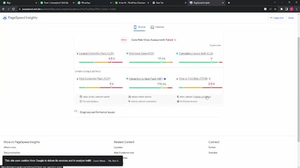The image size is (300, 168).
Task: Click the browser forward arrow
Action: (8, 9)
